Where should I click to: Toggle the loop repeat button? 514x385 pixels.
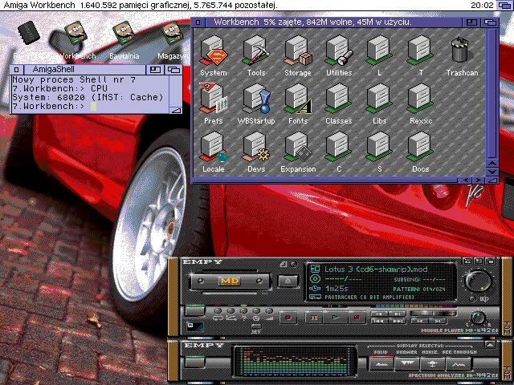[x=218, y=311]
